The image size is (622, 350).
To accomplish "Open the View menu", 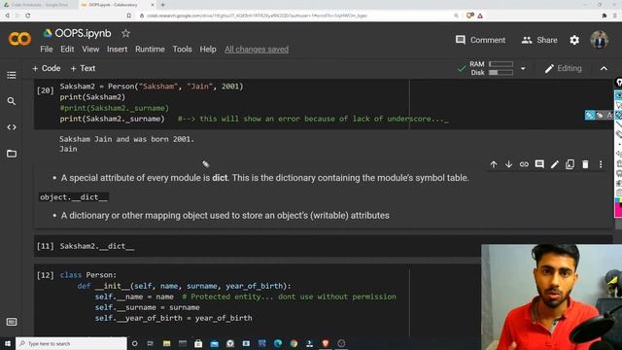I will pyautogui.click(x=90, y=50).
